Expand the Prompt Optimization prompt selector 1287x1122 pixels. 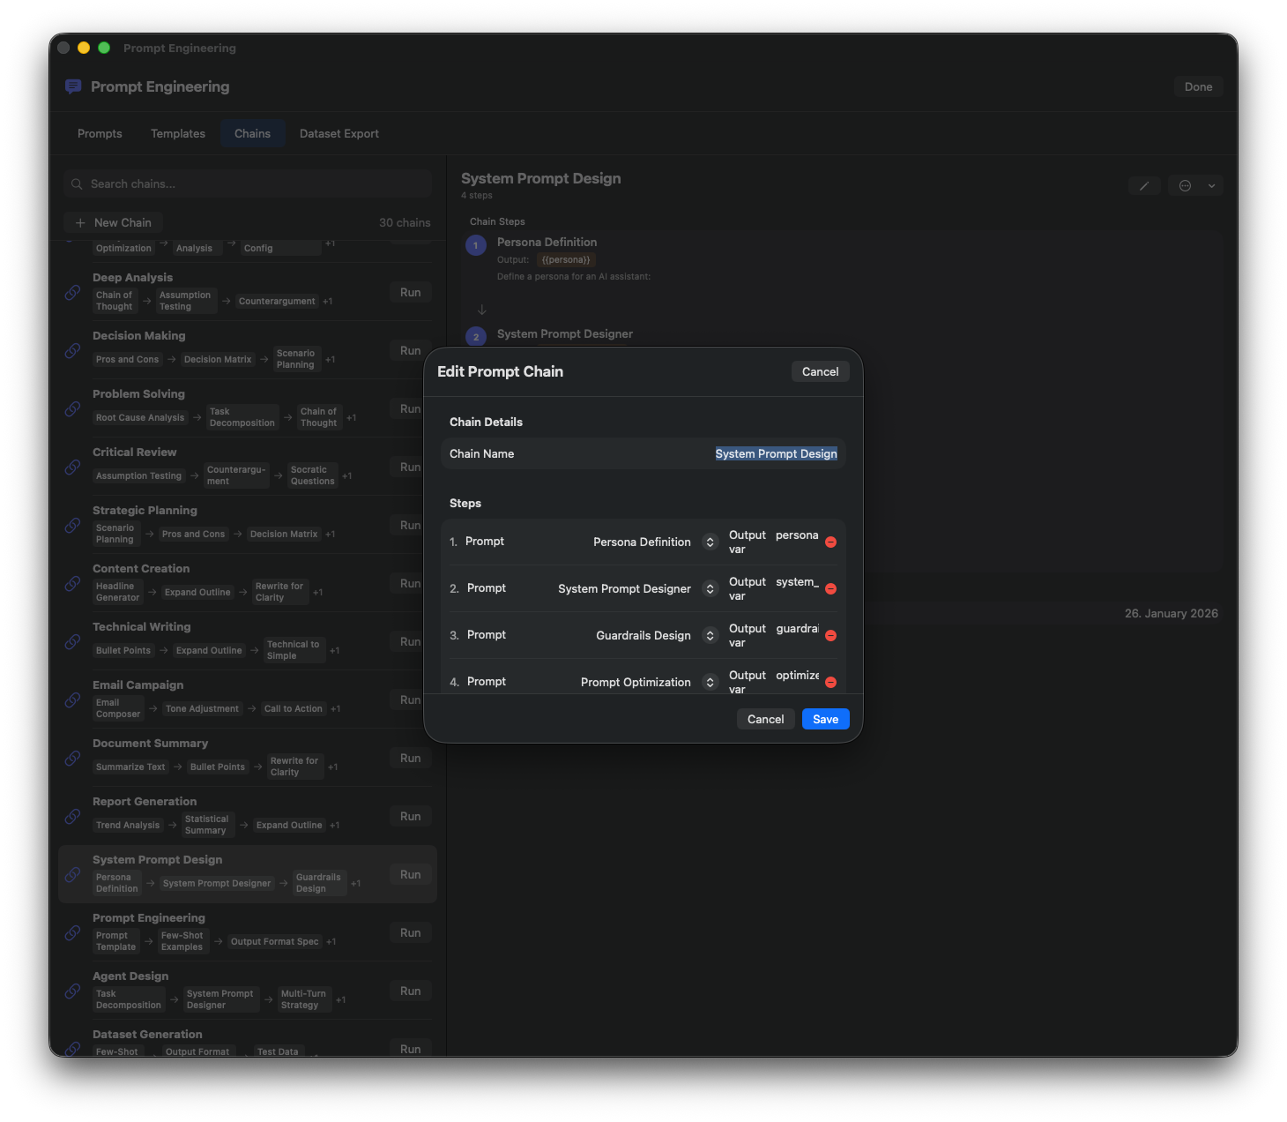[710, 683]
